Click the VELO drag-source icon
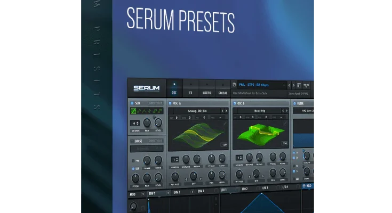The image size is (392, 213). 305,186
